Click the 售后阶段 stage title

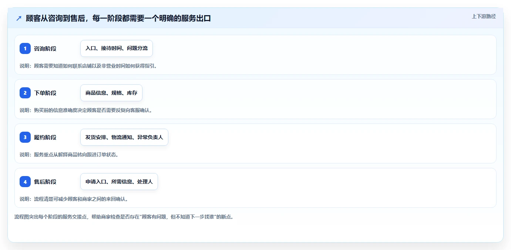(x=45, y=182)
